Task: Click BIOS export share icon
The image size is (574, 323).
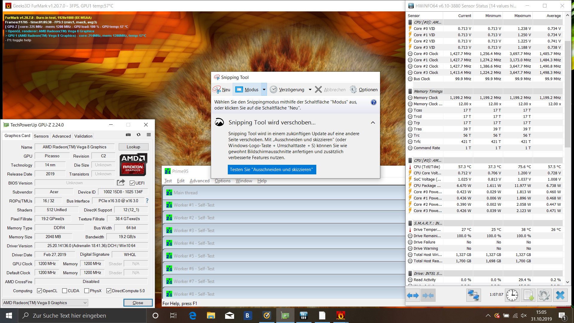Action: tap(121, 182)
